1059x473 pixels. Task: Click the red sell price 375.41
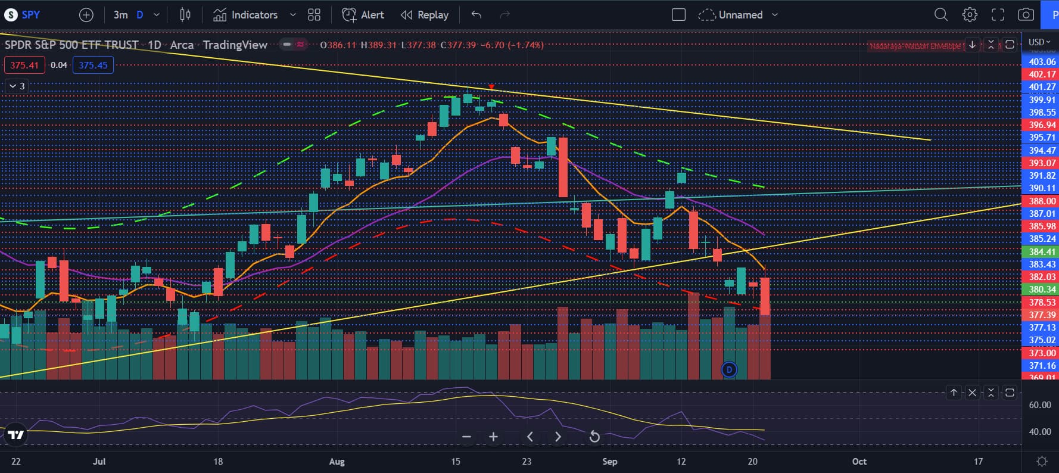click(24, 65)
